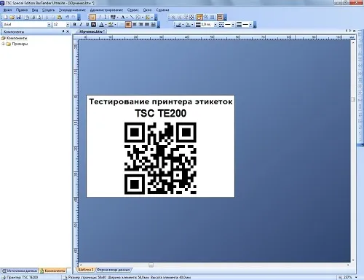Open the Справка menu

pyautogui.click(x=162, y=10)
